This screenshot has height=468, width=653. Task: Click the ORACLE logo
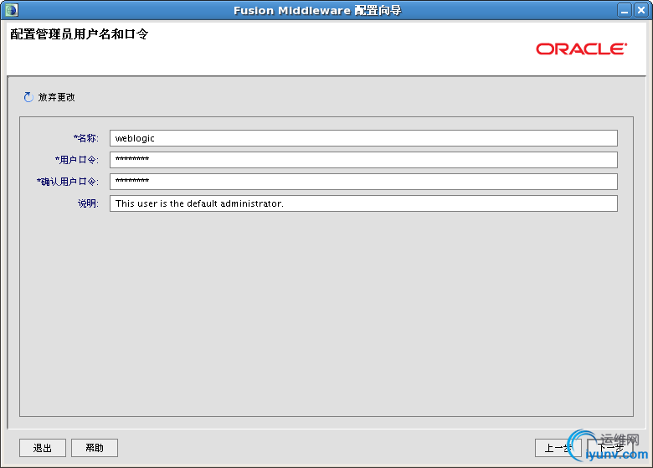pyautogui.click(x=581, y=49)
